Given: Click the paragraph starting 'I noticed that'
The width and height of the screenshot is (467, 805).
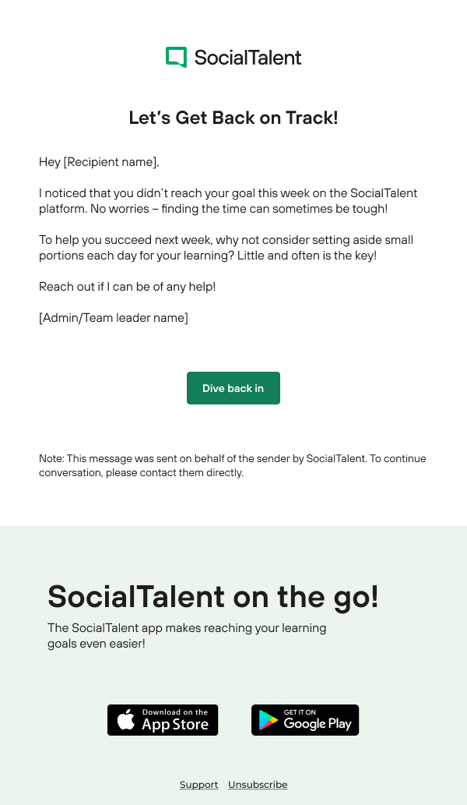Looking at the screenshot, I should (x=228, y=201).
